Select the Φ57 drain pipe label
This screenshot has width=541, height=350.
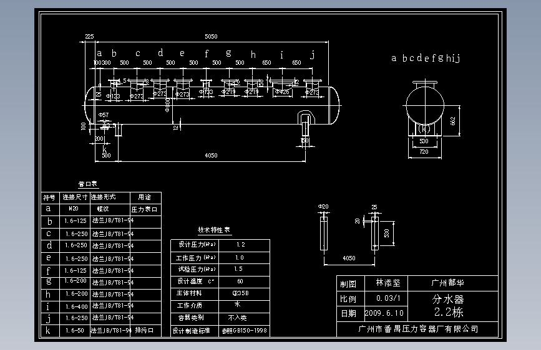[x=104, y=115]
